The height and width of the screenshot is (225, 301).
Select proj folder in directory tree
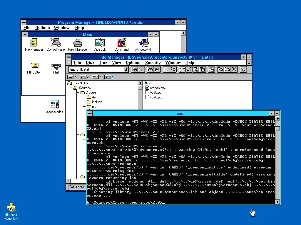(92, 107)
